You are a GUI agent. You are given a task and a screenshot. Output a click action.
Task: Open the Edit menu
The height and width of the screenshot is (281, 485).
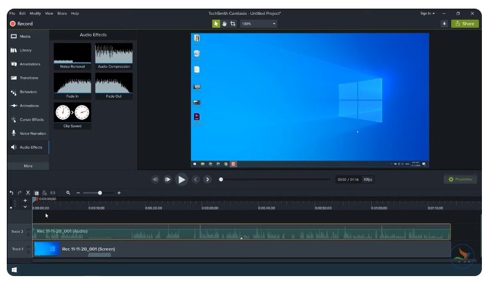point(22,14)
